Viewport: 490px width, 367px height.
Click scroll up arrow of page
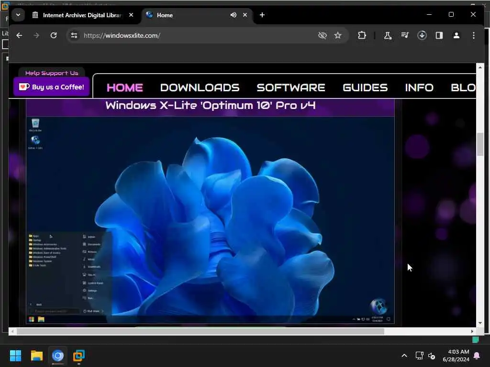pyautogui.click(x=480, y=67)
